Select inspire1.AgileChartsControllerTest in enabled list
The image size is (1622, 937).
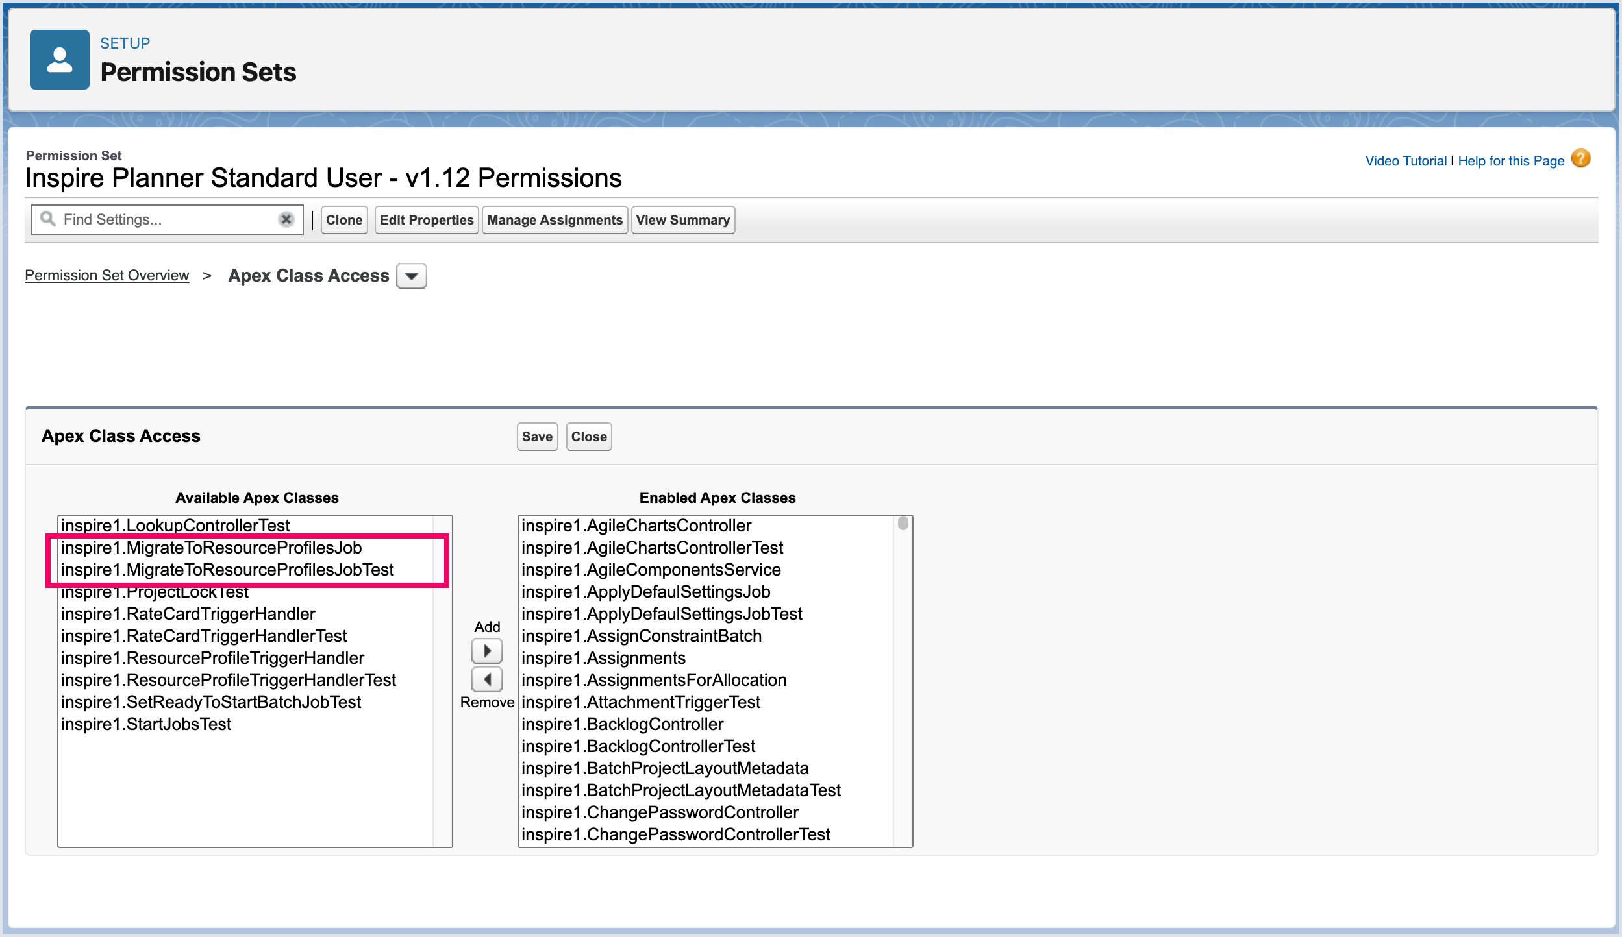[x=706, y=548]
